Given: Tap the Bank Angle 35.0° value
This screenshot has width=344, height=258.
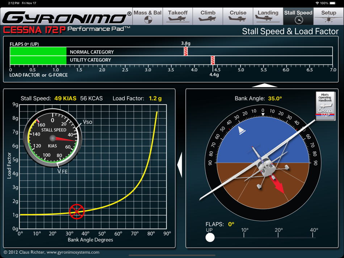Looking at the screenshot, I should tap(275, 98).
